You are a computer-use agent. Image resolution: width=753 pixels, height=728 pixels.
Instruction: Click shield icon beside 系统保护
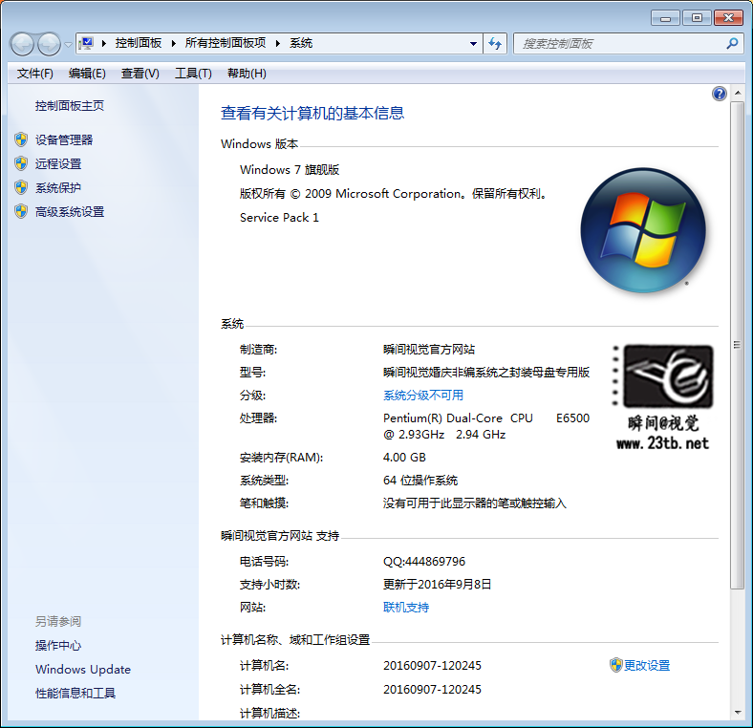click(x=21, y=188)
